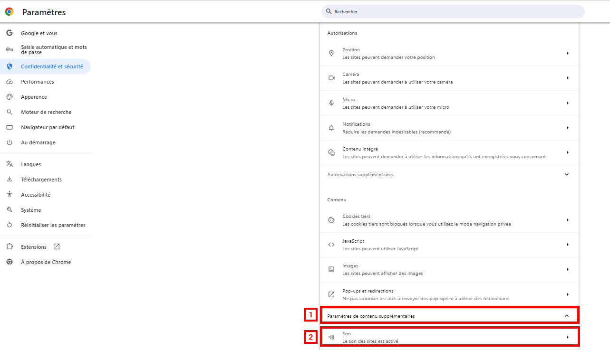Click the Caméra video camera icon
Viewport: 610px width, 350px height.
click(x=331, y=78)
